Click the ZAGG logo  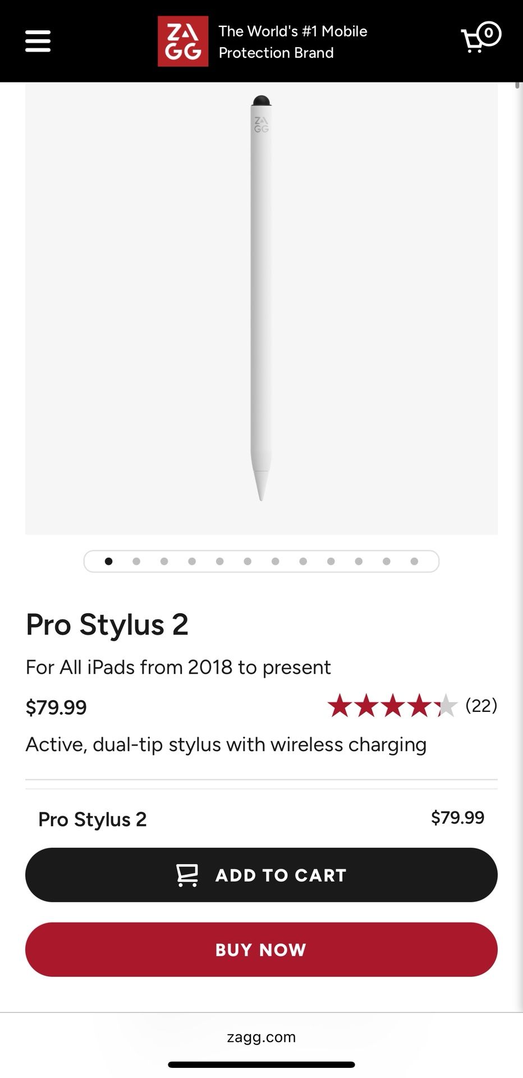coord(183,42)
